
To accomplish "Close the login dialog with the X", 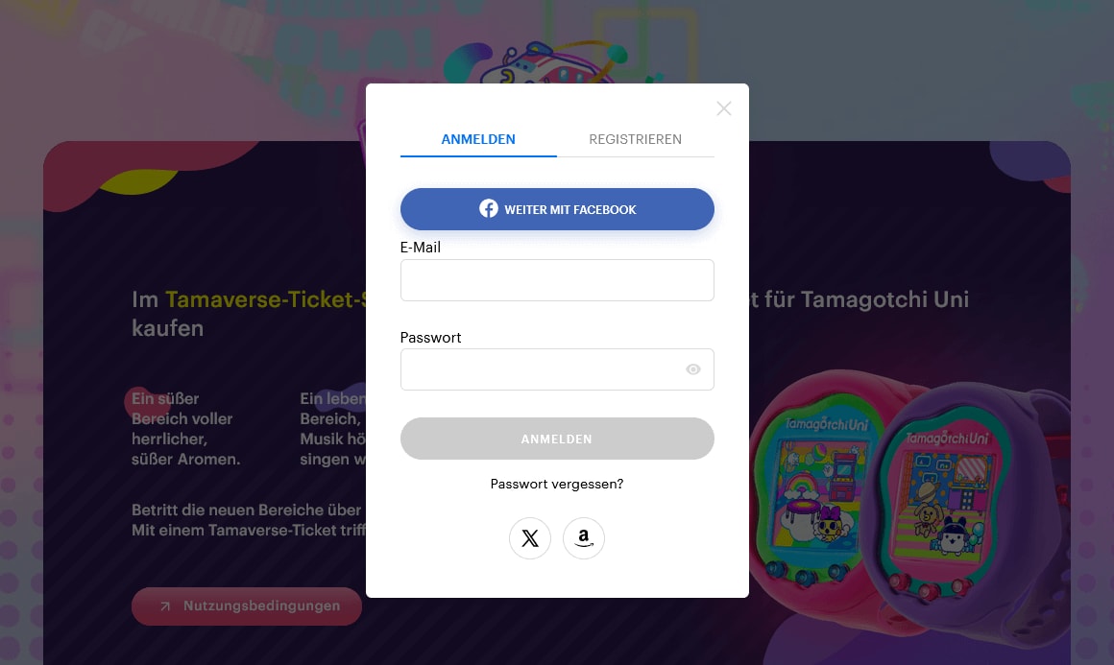I will point(723,108).
